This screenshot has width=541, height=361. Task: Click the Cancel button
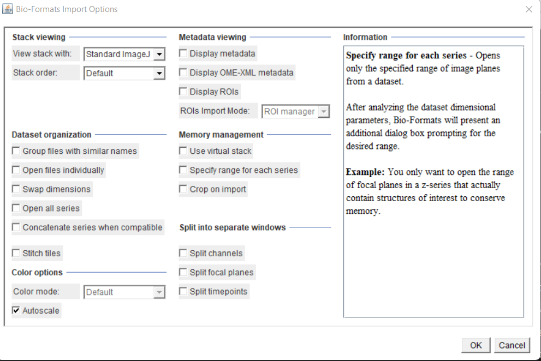(x=512, y=345)
